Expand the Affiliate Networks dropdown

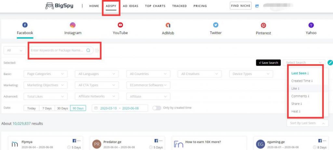tap(97, 96)
